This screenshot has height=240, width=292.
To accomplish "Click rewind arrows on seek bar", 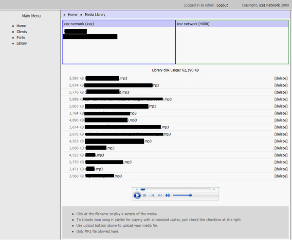I will (137, 189).
